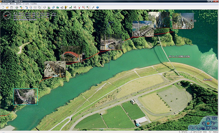Click FLY mode in the status bar

[x=210, y=132]
